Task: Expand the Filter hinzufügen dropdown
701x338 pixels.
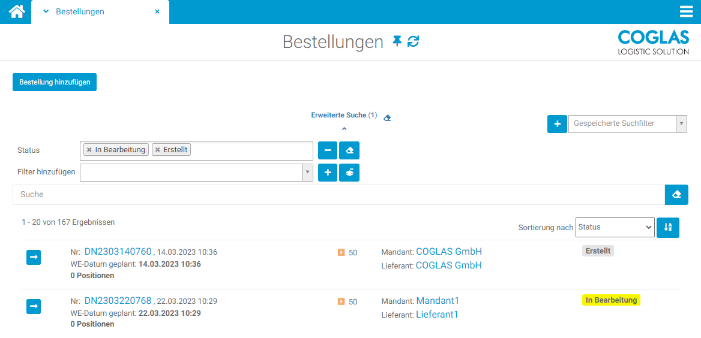Action: tap(307, 172)
